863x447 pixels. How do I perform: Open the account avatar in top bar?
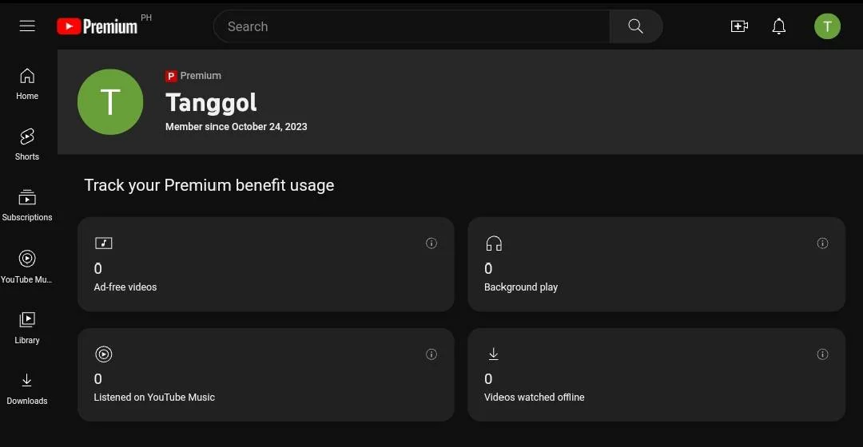pos(827,26)
